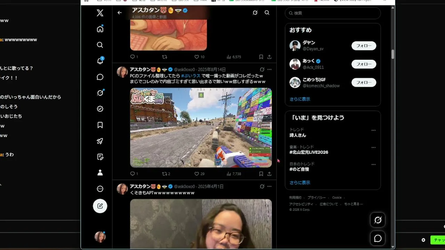
Task: Search this profile using the header magnifier
Action: [x=267, y=12]
